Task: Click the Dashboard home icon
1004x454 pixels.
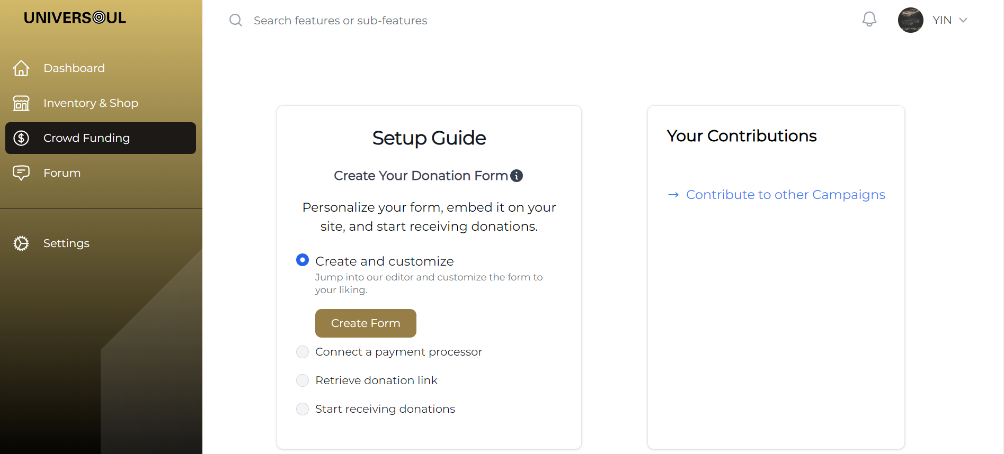Action: 21,68
